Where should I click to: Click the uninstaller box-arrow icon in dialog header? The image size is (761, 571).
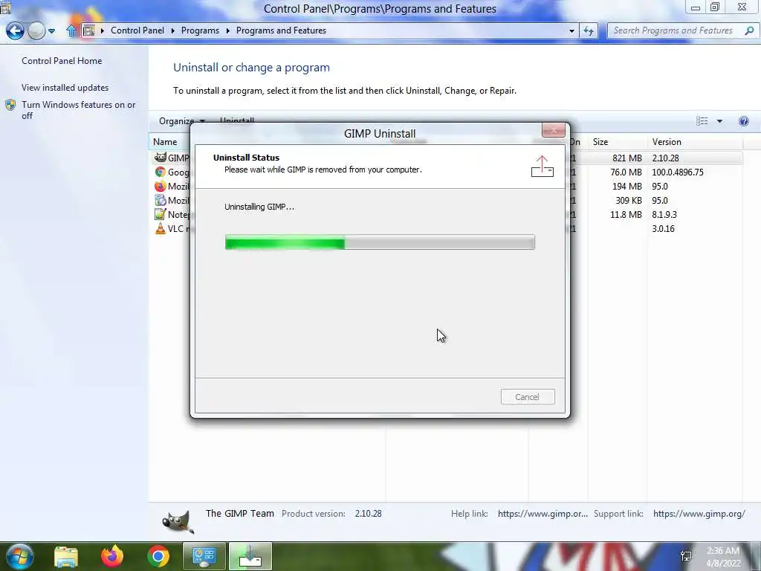[542, 166]
